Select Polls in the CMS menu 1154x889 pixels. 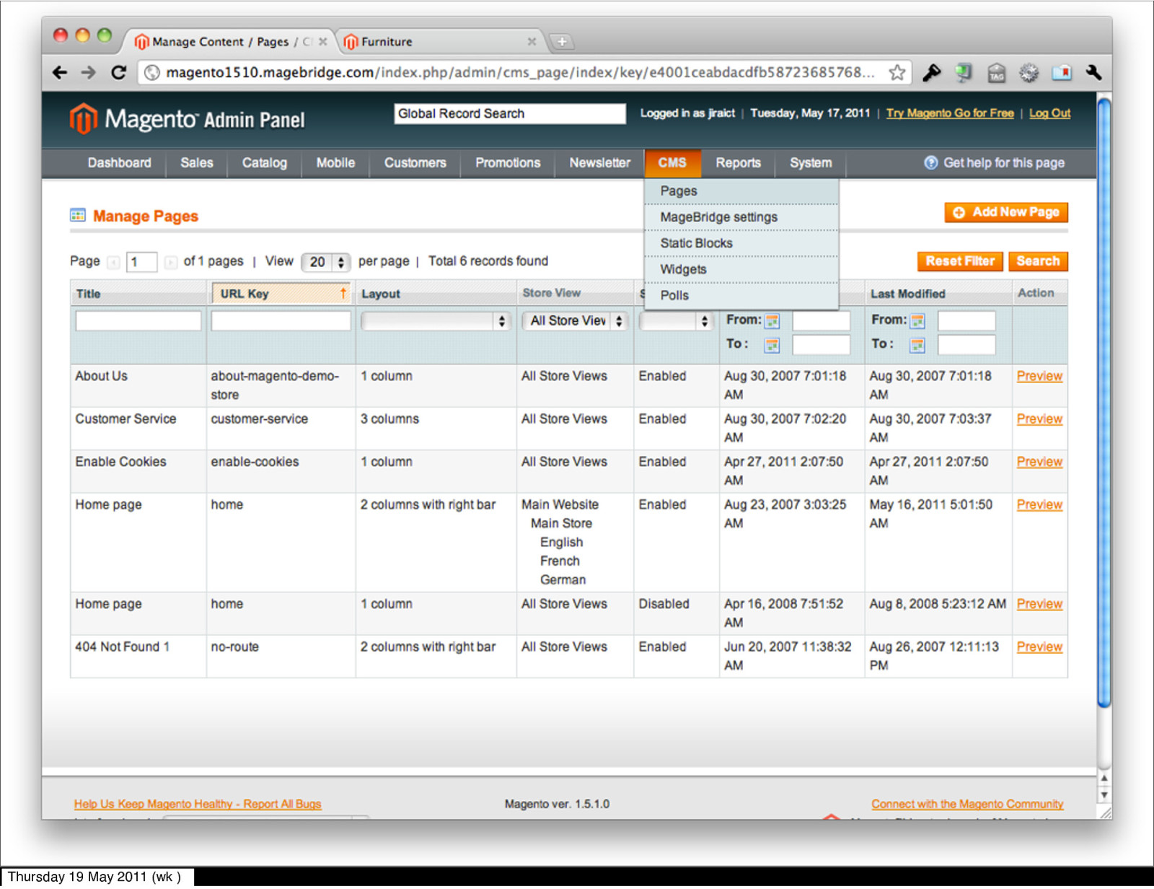click(x=741, y=295)
